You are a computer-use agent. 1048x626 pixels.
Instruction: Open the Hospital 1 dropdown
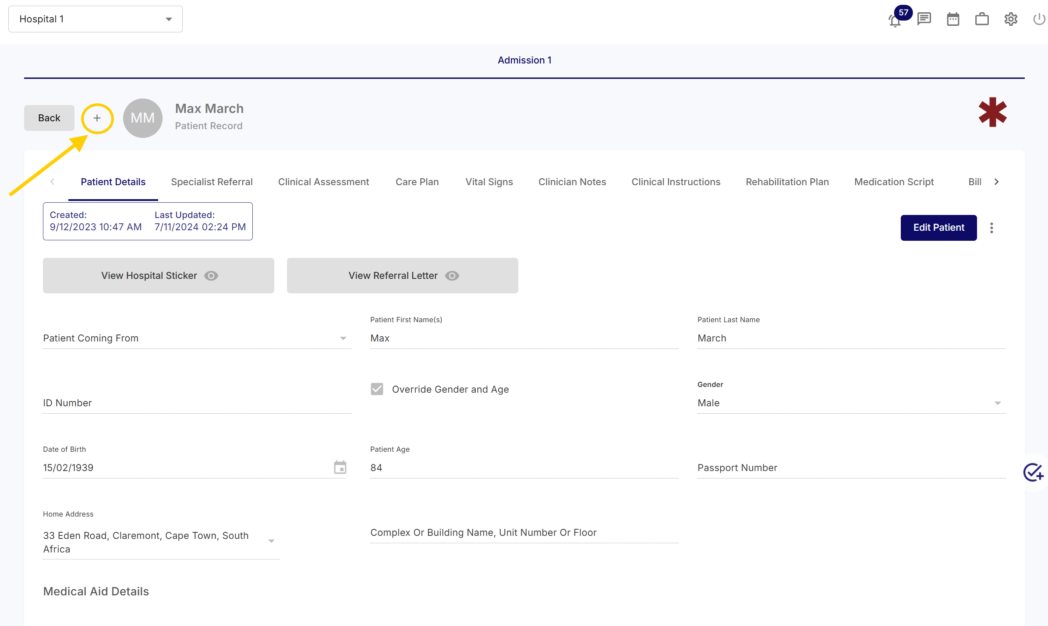click(96, 19)
